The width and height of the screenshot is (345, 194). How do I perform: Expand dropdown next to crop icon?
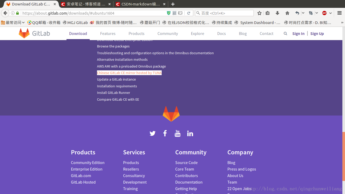[317, 13]
